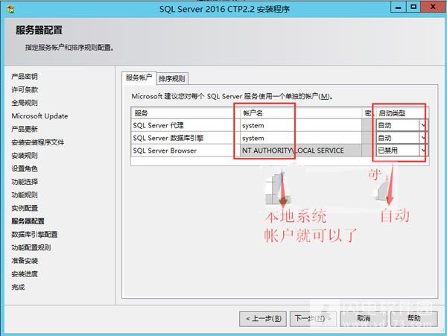Image resolution: width=447 pixels, height=336 pixels.
Task: Minimize the setup window
Action: [399, 7]
